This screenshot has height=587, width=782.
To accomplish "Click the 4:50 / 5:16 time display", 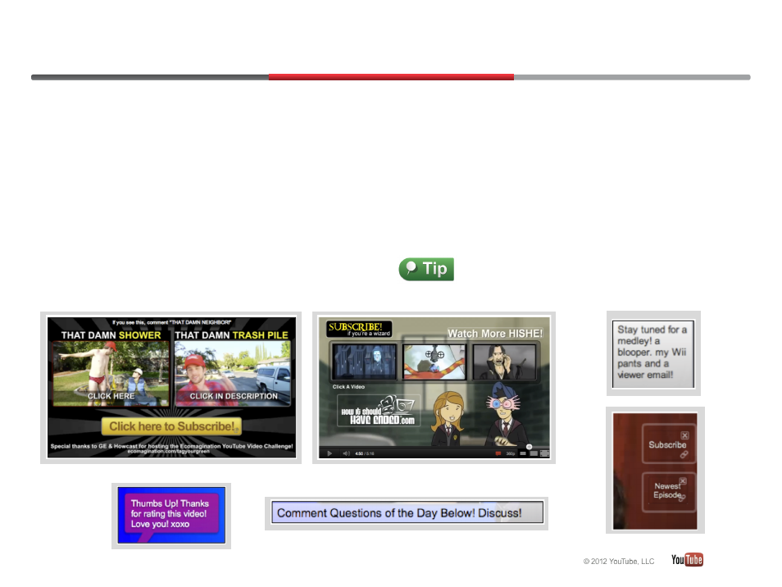I will [x=364, y=453].
